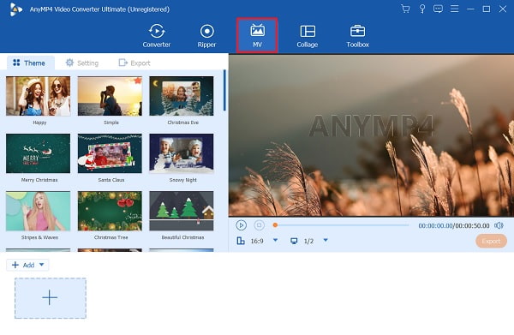
Task: Open the Converter module
Action: 157,36
